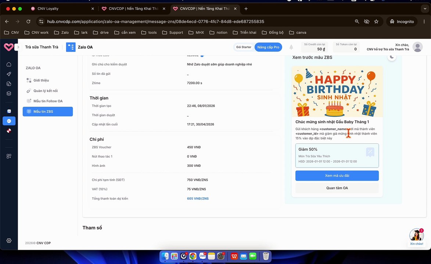Open Launchpad from the Dock
Screen dimensions: 431x264
[x=174, y=256]
